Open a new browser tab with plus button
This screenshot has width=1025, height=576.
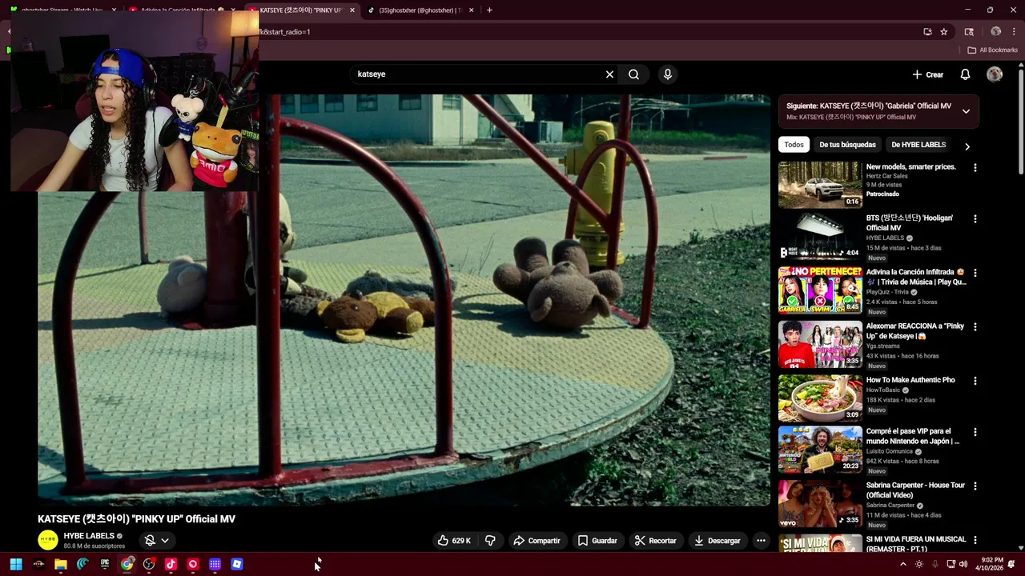489,10
